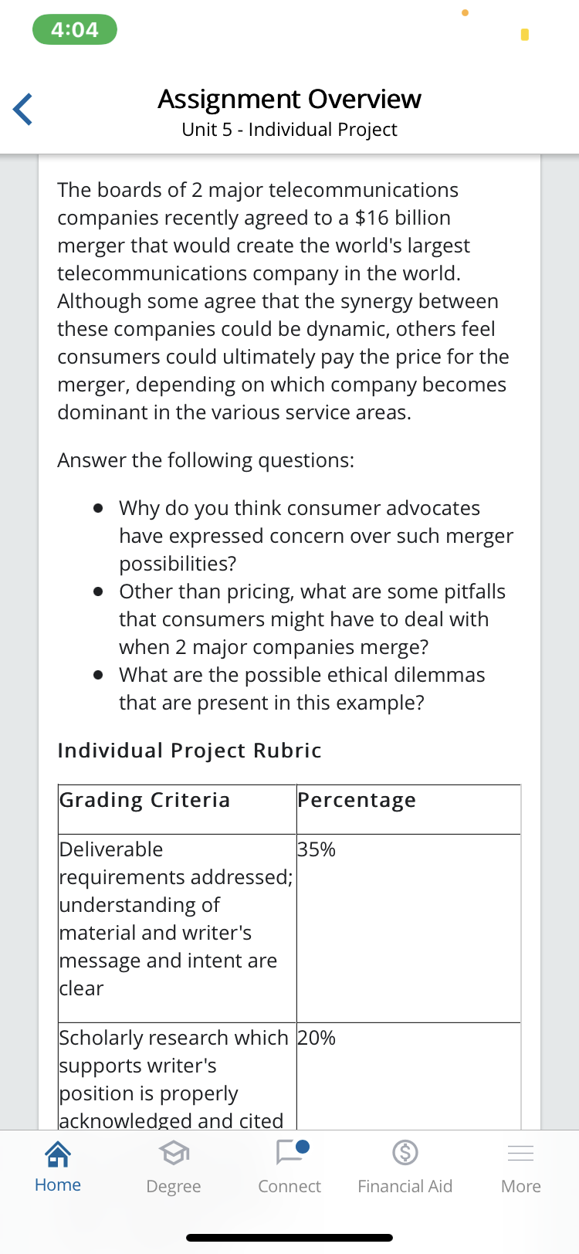This screenshot has width=579, height=1254.
Task: Tap the battery icon in status bar
Action: (x=525, y=35)
